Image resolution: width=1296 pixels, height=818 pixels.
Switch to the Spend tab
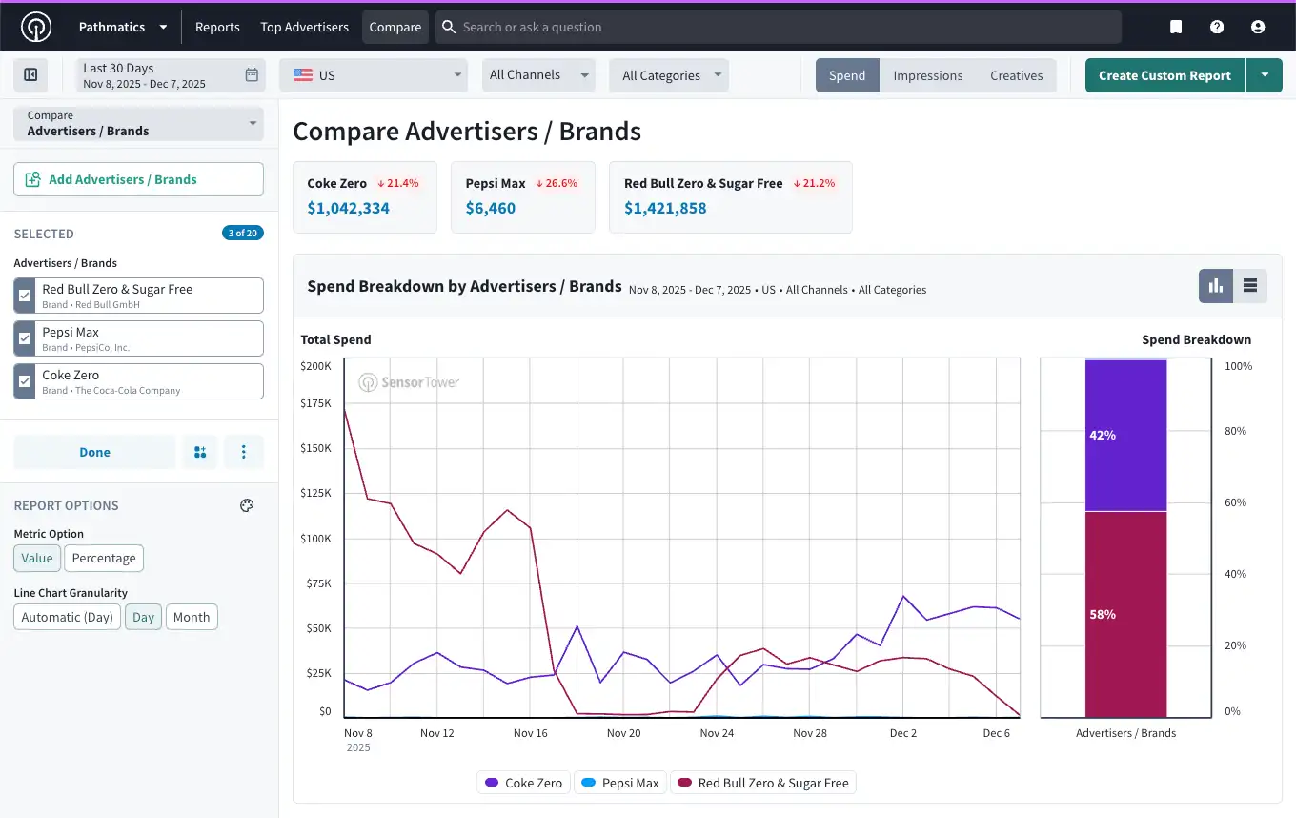point(847,75)
